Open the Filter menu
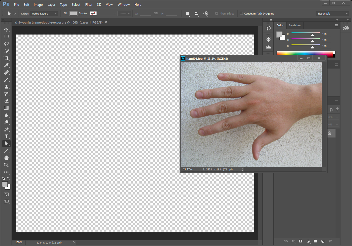Image resolution: width=352 pixels, height=246 pixels. point(89,4)
